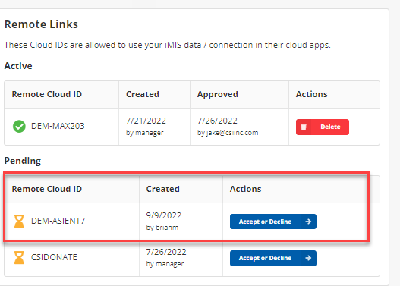Click the arrow on CSIDONATE's Accept or Decline
400x286 pixels.
(308, 258)
